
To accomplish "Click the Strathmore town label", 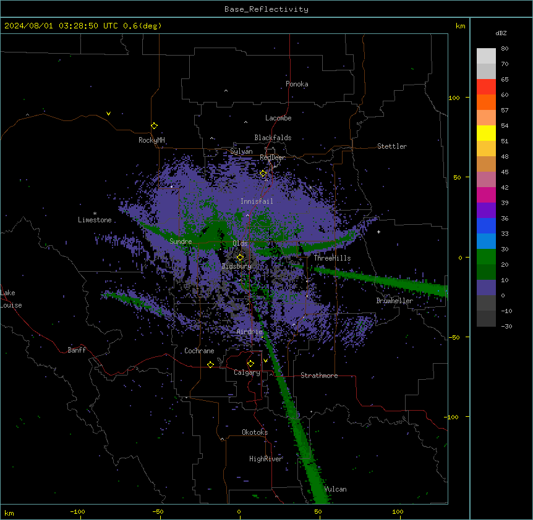I will pyautogui.click(x=319, y=375).
